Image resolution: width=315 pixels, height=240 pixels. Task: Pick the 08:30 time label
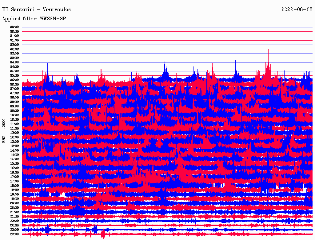pyautogui.click(x=14, y=102)
